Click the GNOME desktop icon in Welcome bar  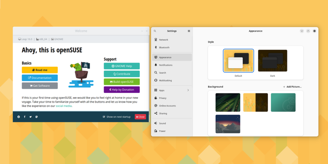(52, 39)
